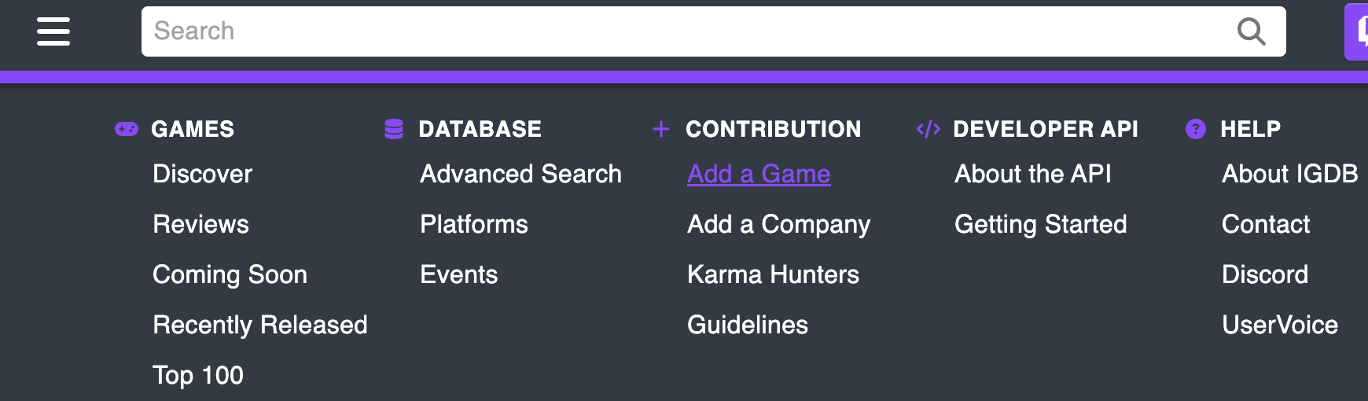Open Recently Released games
This screenshot has height=401, width=1368.
(x=260, y=325)
